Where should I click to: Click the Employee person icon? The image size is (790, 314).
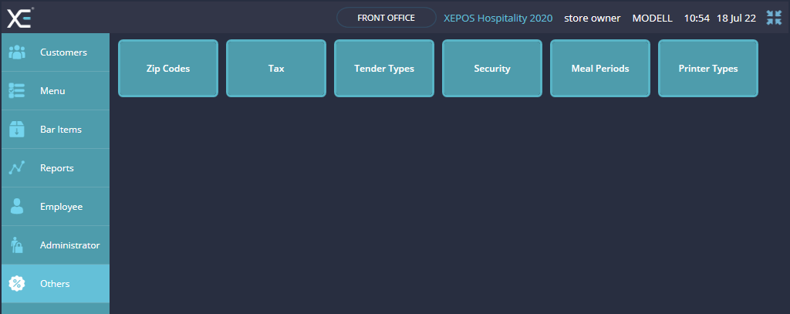[17, 207]
